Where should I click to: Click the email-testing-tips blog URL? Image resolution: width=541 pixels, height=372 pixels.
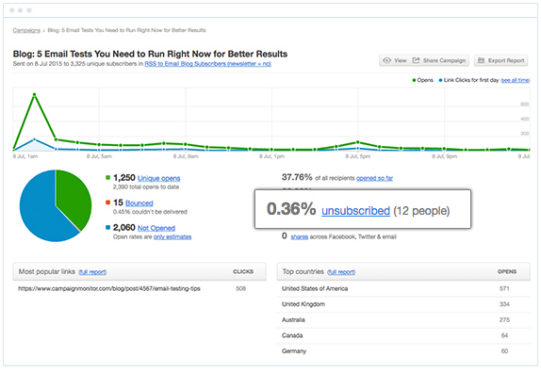click(109, 288)
